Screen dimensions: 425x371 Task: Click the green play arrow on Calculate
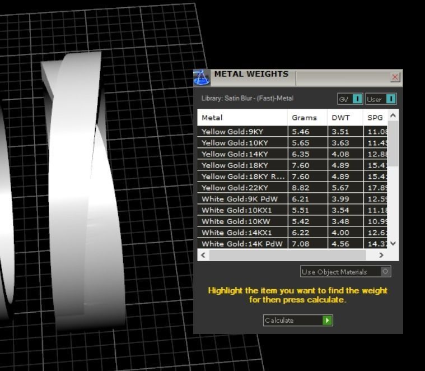click(x=328, y=321)
